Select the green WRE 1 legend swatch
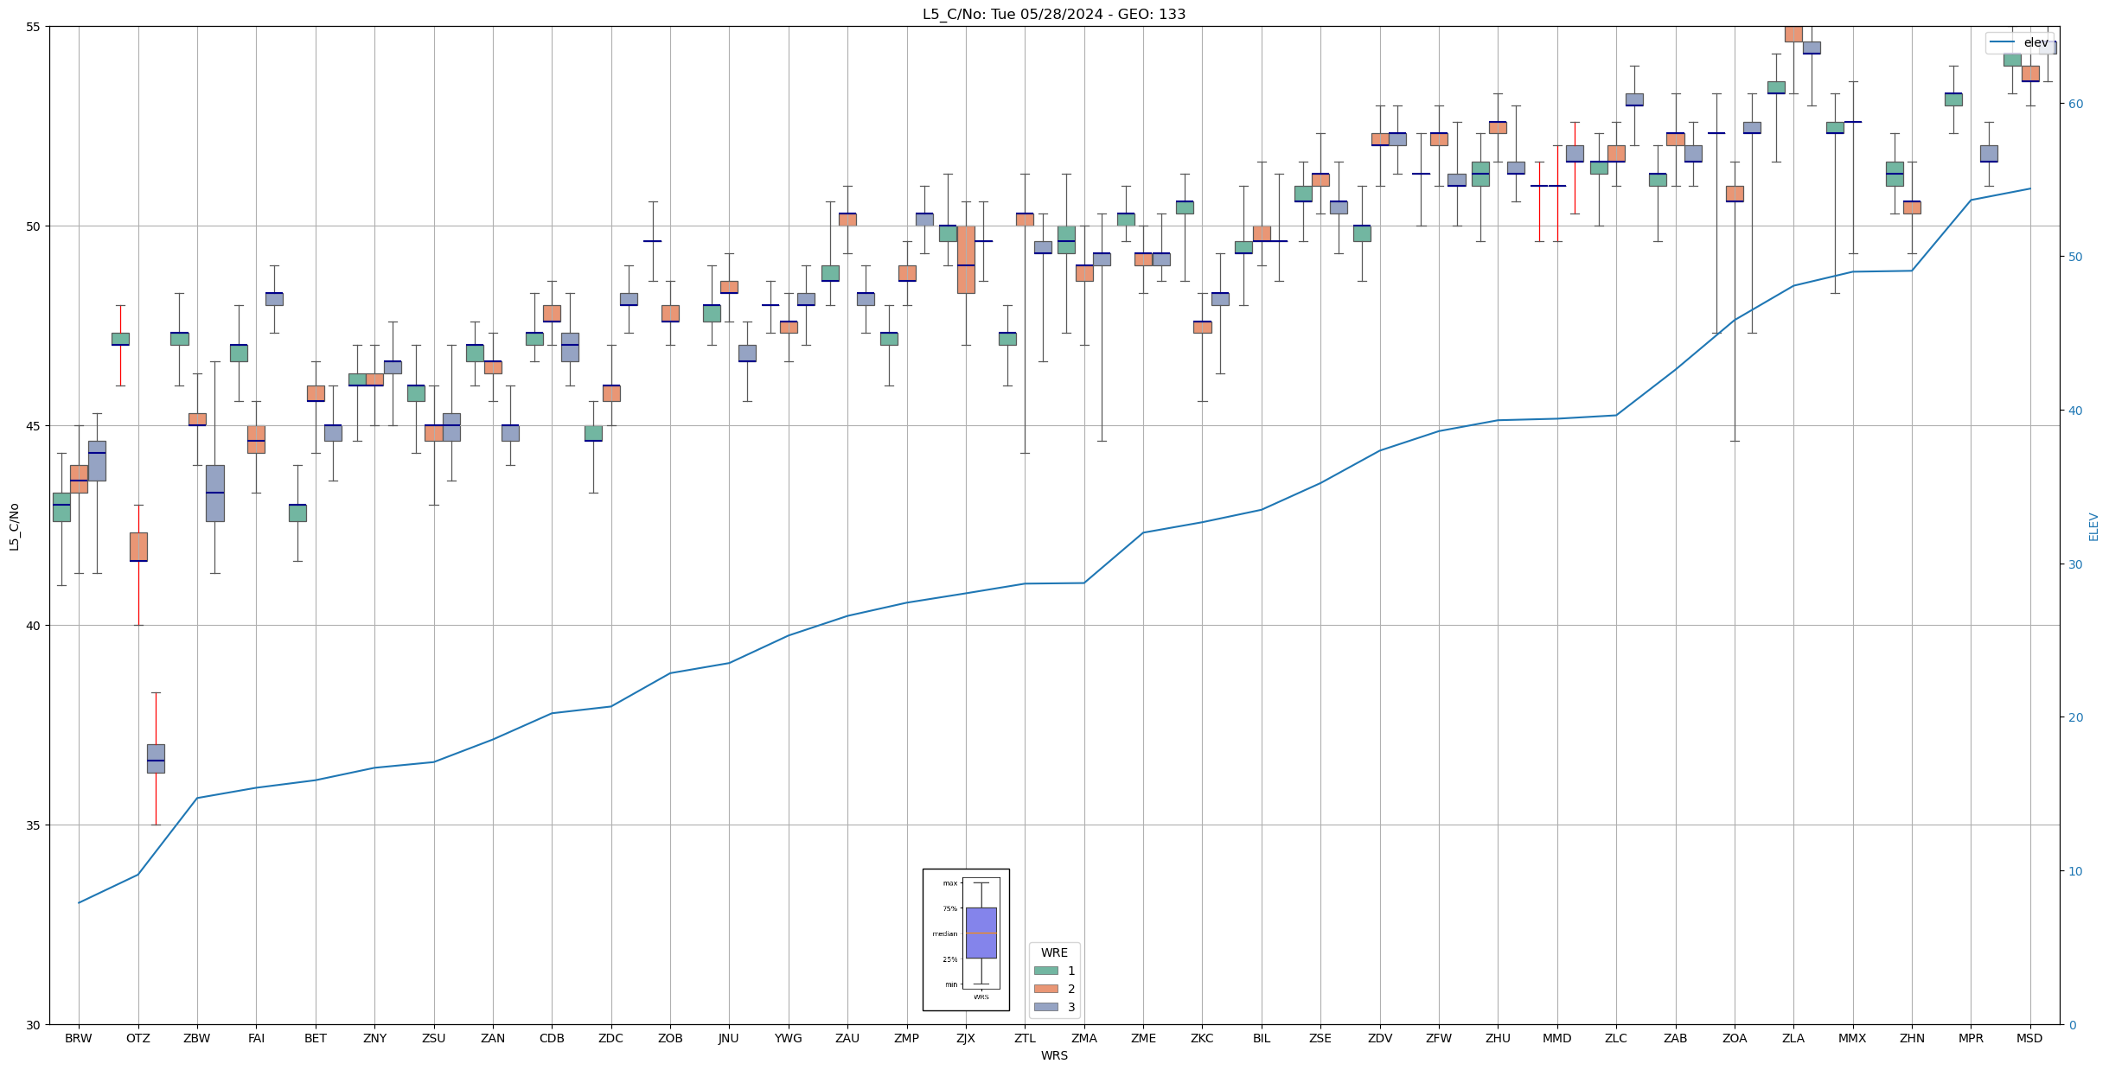 pyautogui.click(x=1045, y=971)
